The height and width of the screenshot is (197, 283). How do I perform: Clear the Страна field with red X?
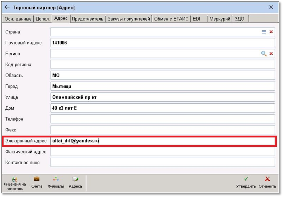(x=271, y=32)
